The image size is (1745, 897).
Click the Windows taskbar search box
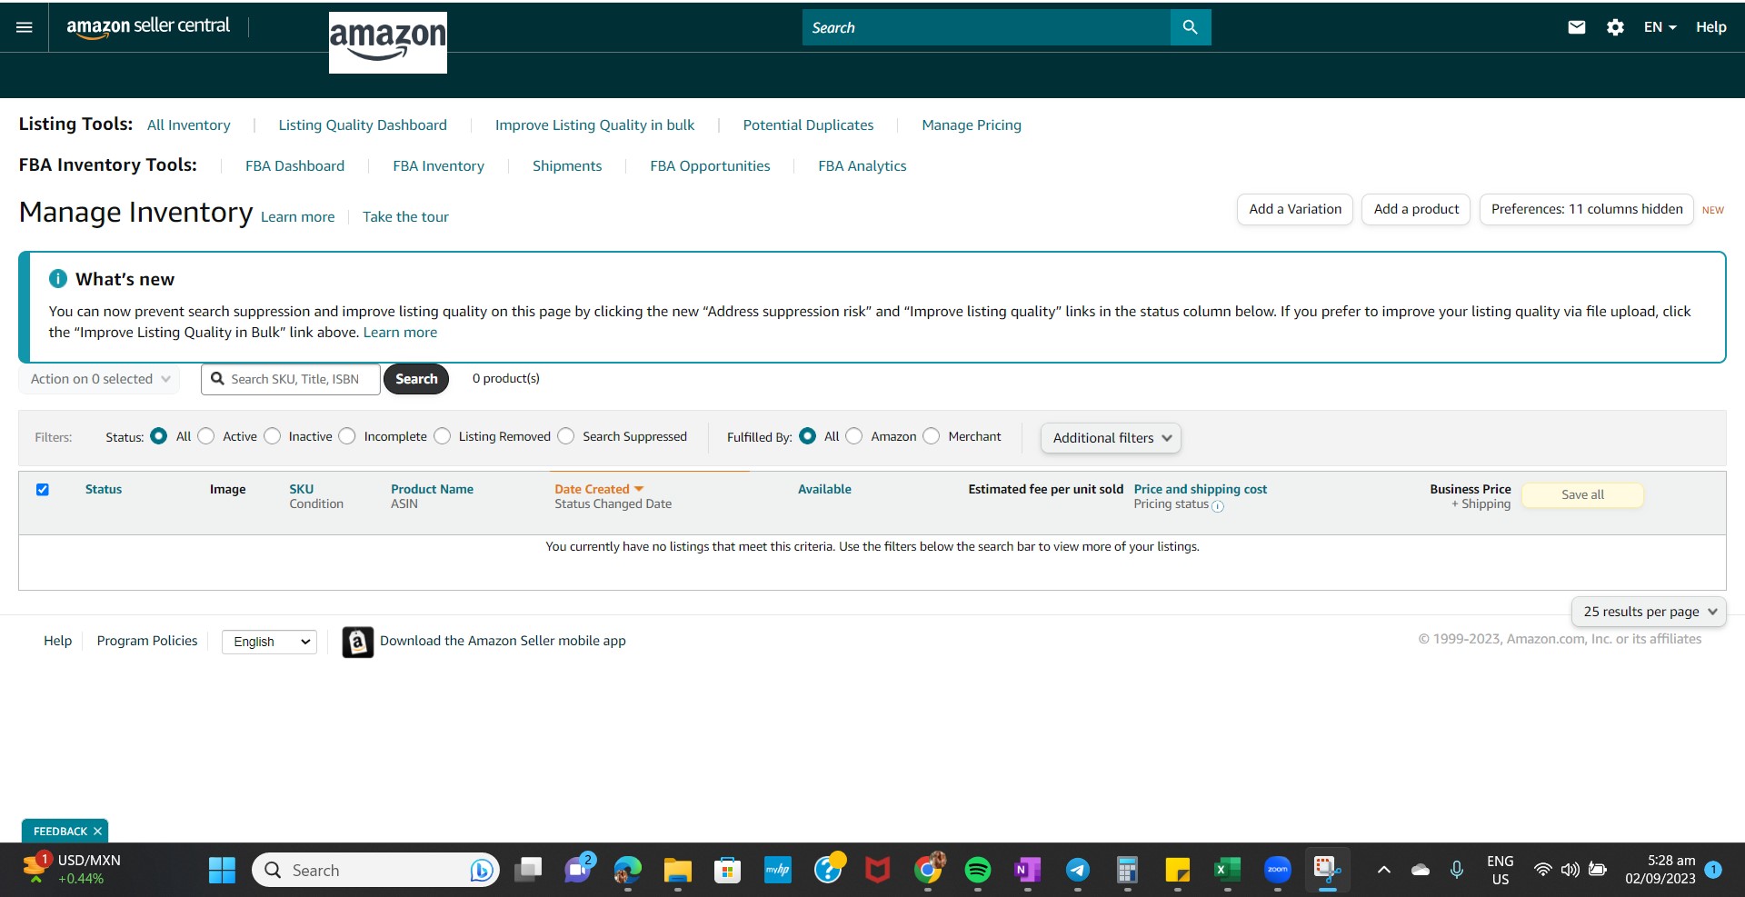pyautogui.click(x=375, y=871)
